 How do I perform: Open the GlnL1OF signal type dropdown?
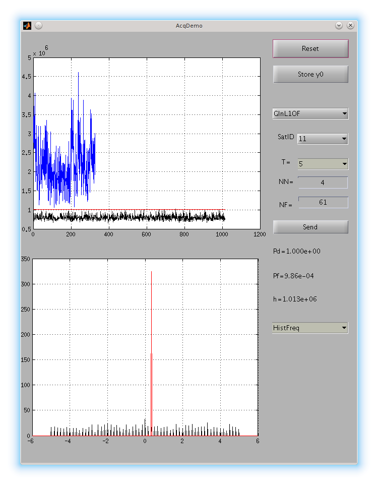coord(310,113)
